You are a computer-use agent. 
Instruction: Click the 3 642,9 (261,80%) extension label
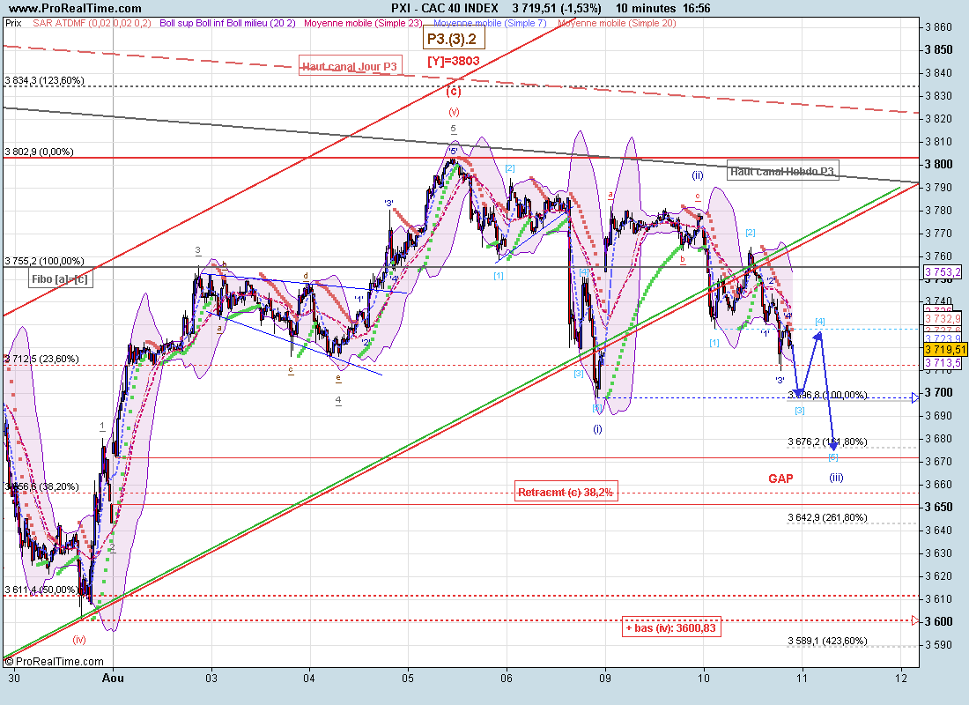click(827, 517)
